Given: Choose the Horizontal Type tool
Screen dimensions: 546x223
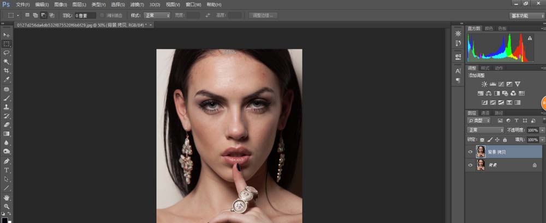Looking at the screenshot, I should 7,170.
